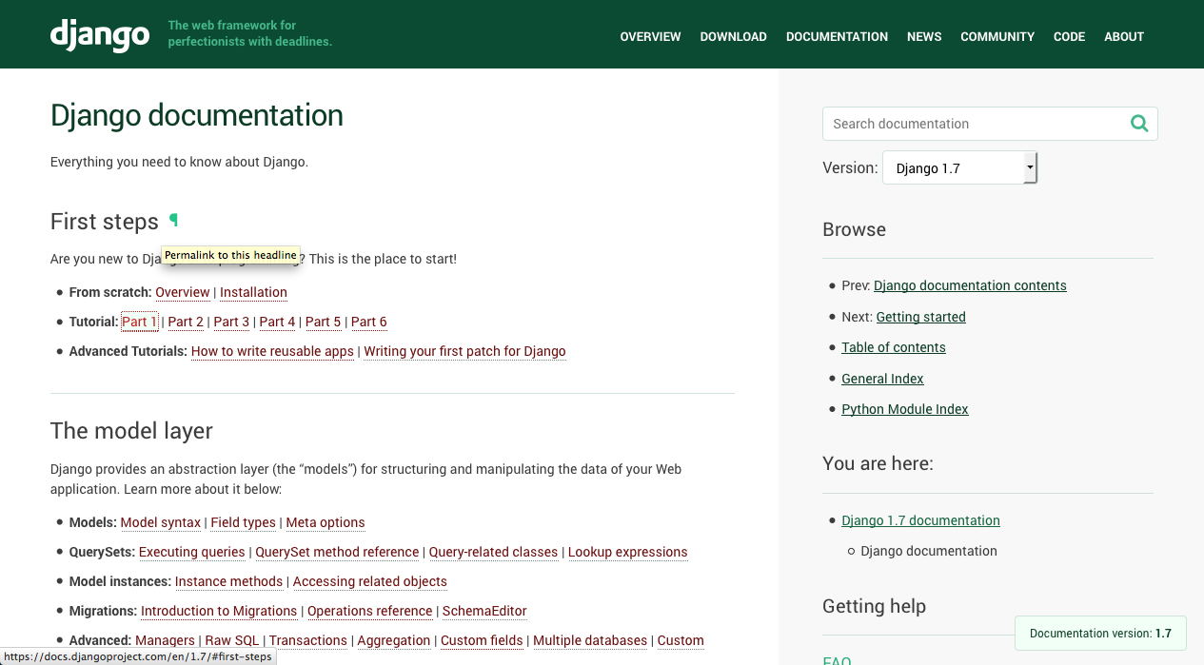Open Introduction to Migrations link
Image resolution: width=1204 pixels, height=665 pixels.
coord(219,611)
